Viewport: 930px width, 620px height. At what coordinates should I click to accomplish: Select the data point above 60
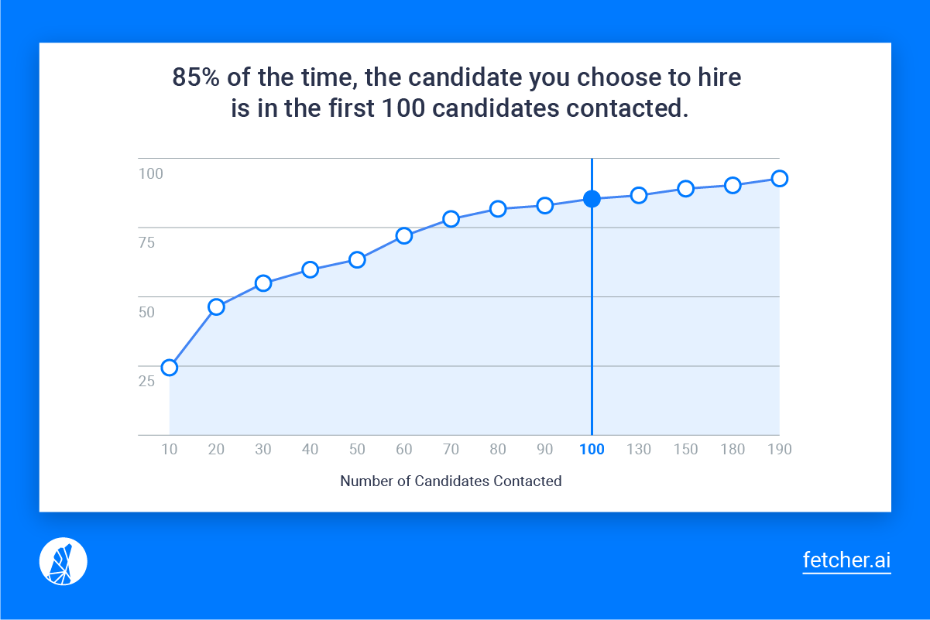403,235
